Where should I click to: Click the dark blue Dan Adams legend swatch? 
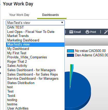(70, 55)
